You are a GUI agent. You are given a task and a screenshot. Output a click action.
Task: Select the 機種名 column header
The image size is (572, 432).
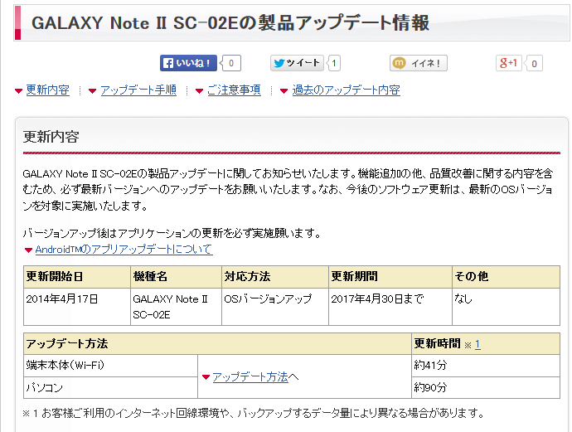pyautogui.click(x=177, y=277)
